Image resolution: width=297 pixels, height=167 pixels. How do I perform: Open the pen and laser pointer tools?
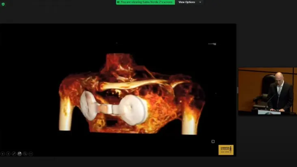(x=14, y=154)
